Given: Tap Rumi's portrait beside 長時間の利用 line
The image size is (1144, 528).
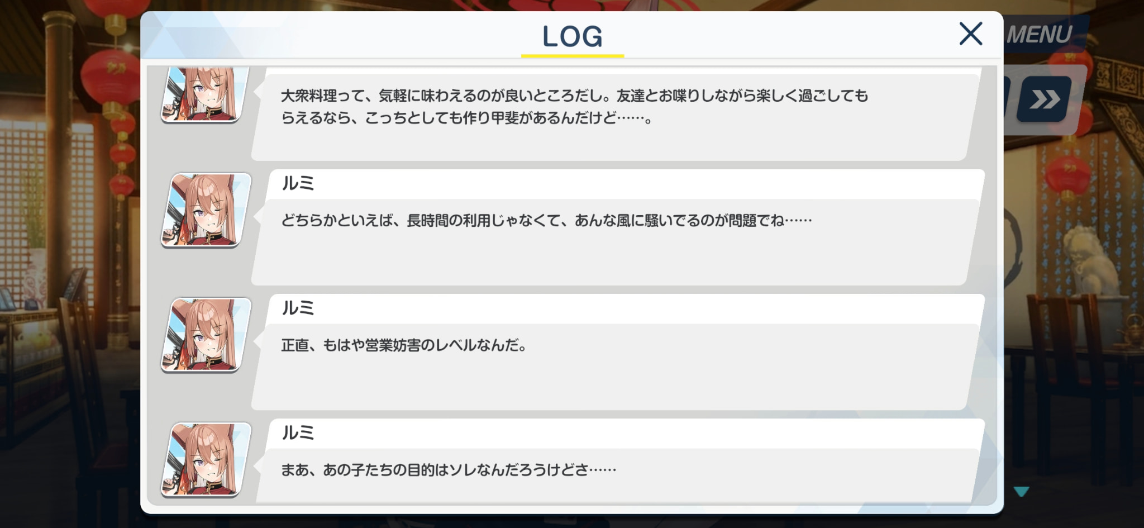Looking at the screenshot, I should (x=206, y=210).
